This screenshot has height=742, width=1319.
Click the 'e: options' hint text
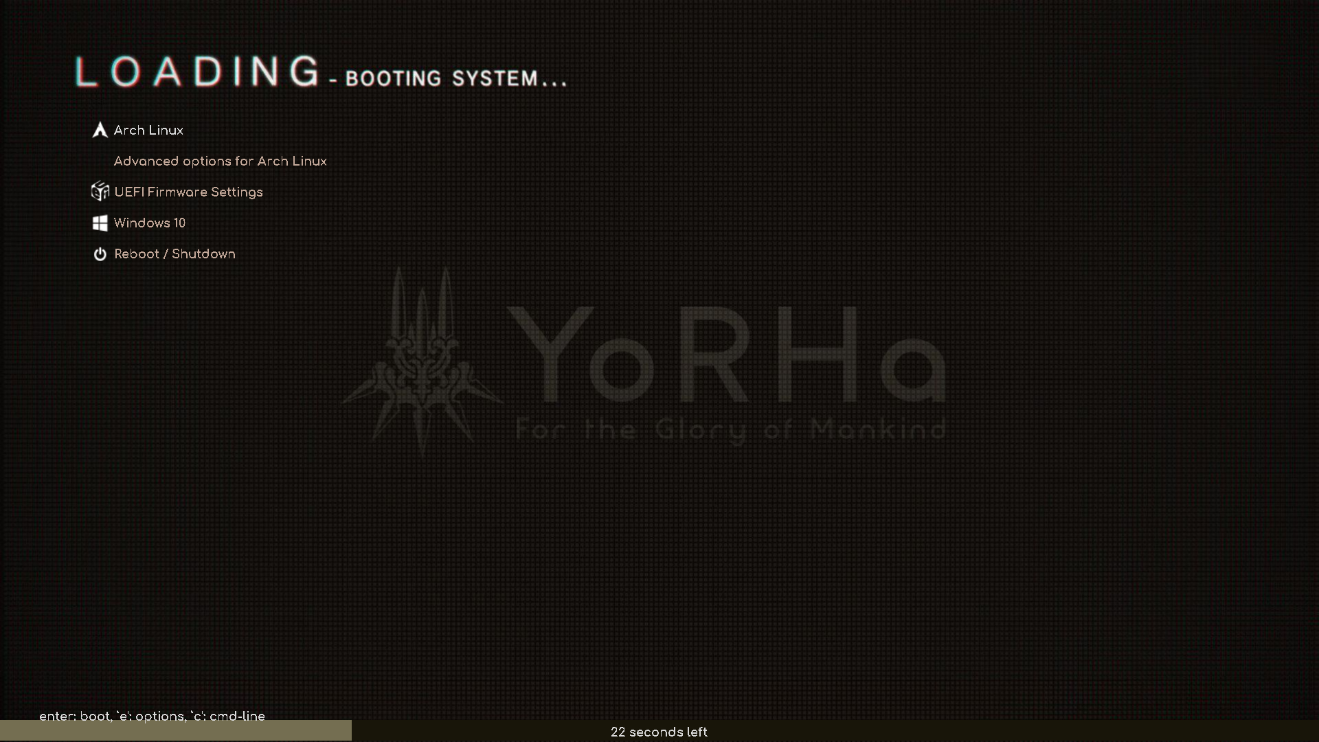coord(150,716)
